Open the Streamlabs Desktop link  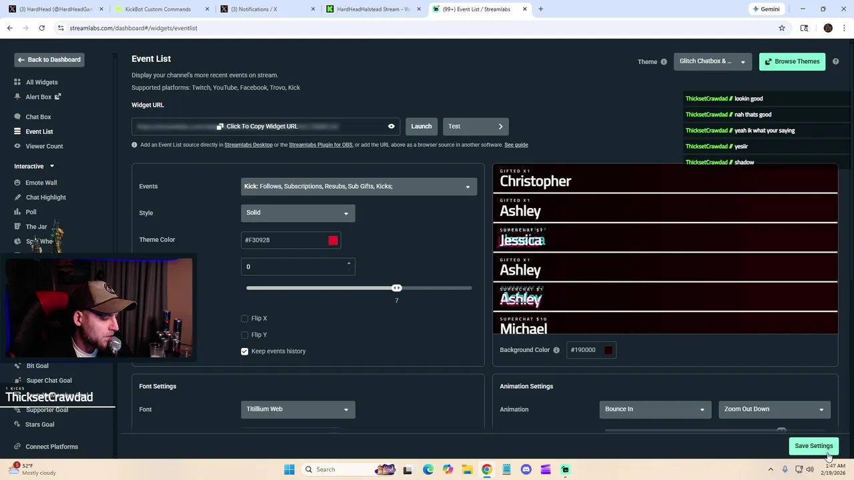(248, 145)
